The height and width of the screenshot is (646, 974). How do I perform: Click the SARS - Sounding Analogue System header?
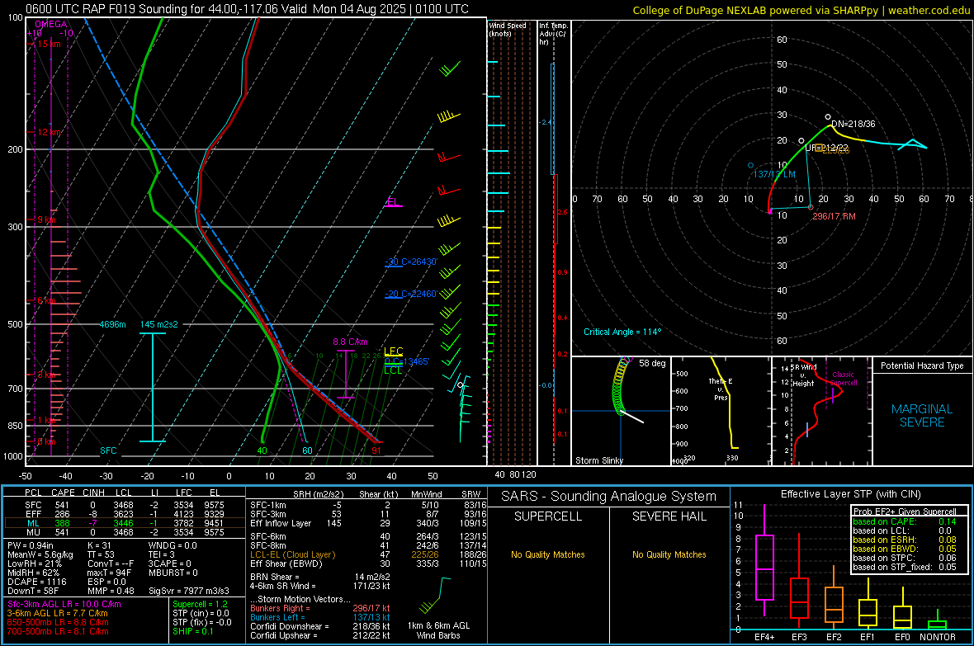609,497
